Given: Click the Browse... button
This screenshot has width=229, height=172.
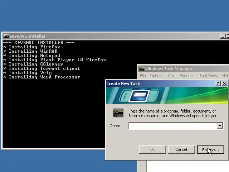Looking at the screenshot, I should pos(210,150).
